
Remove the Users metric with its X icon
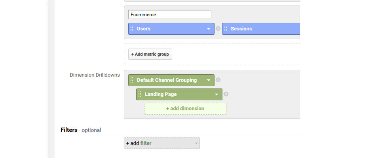[x=218, y=28]
